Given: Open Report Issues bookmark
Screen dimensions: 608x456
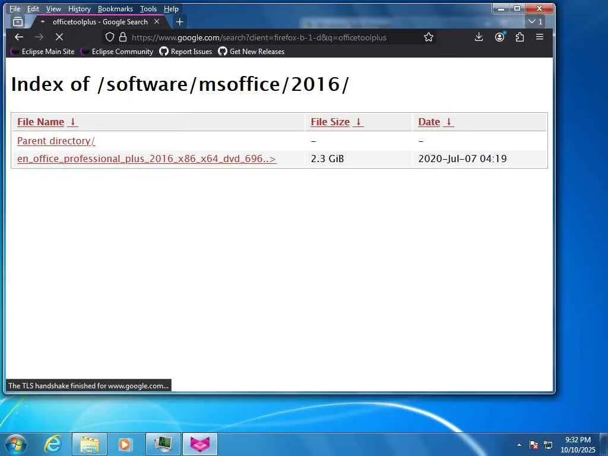Looking at the screenshot, I should (186, 51).
